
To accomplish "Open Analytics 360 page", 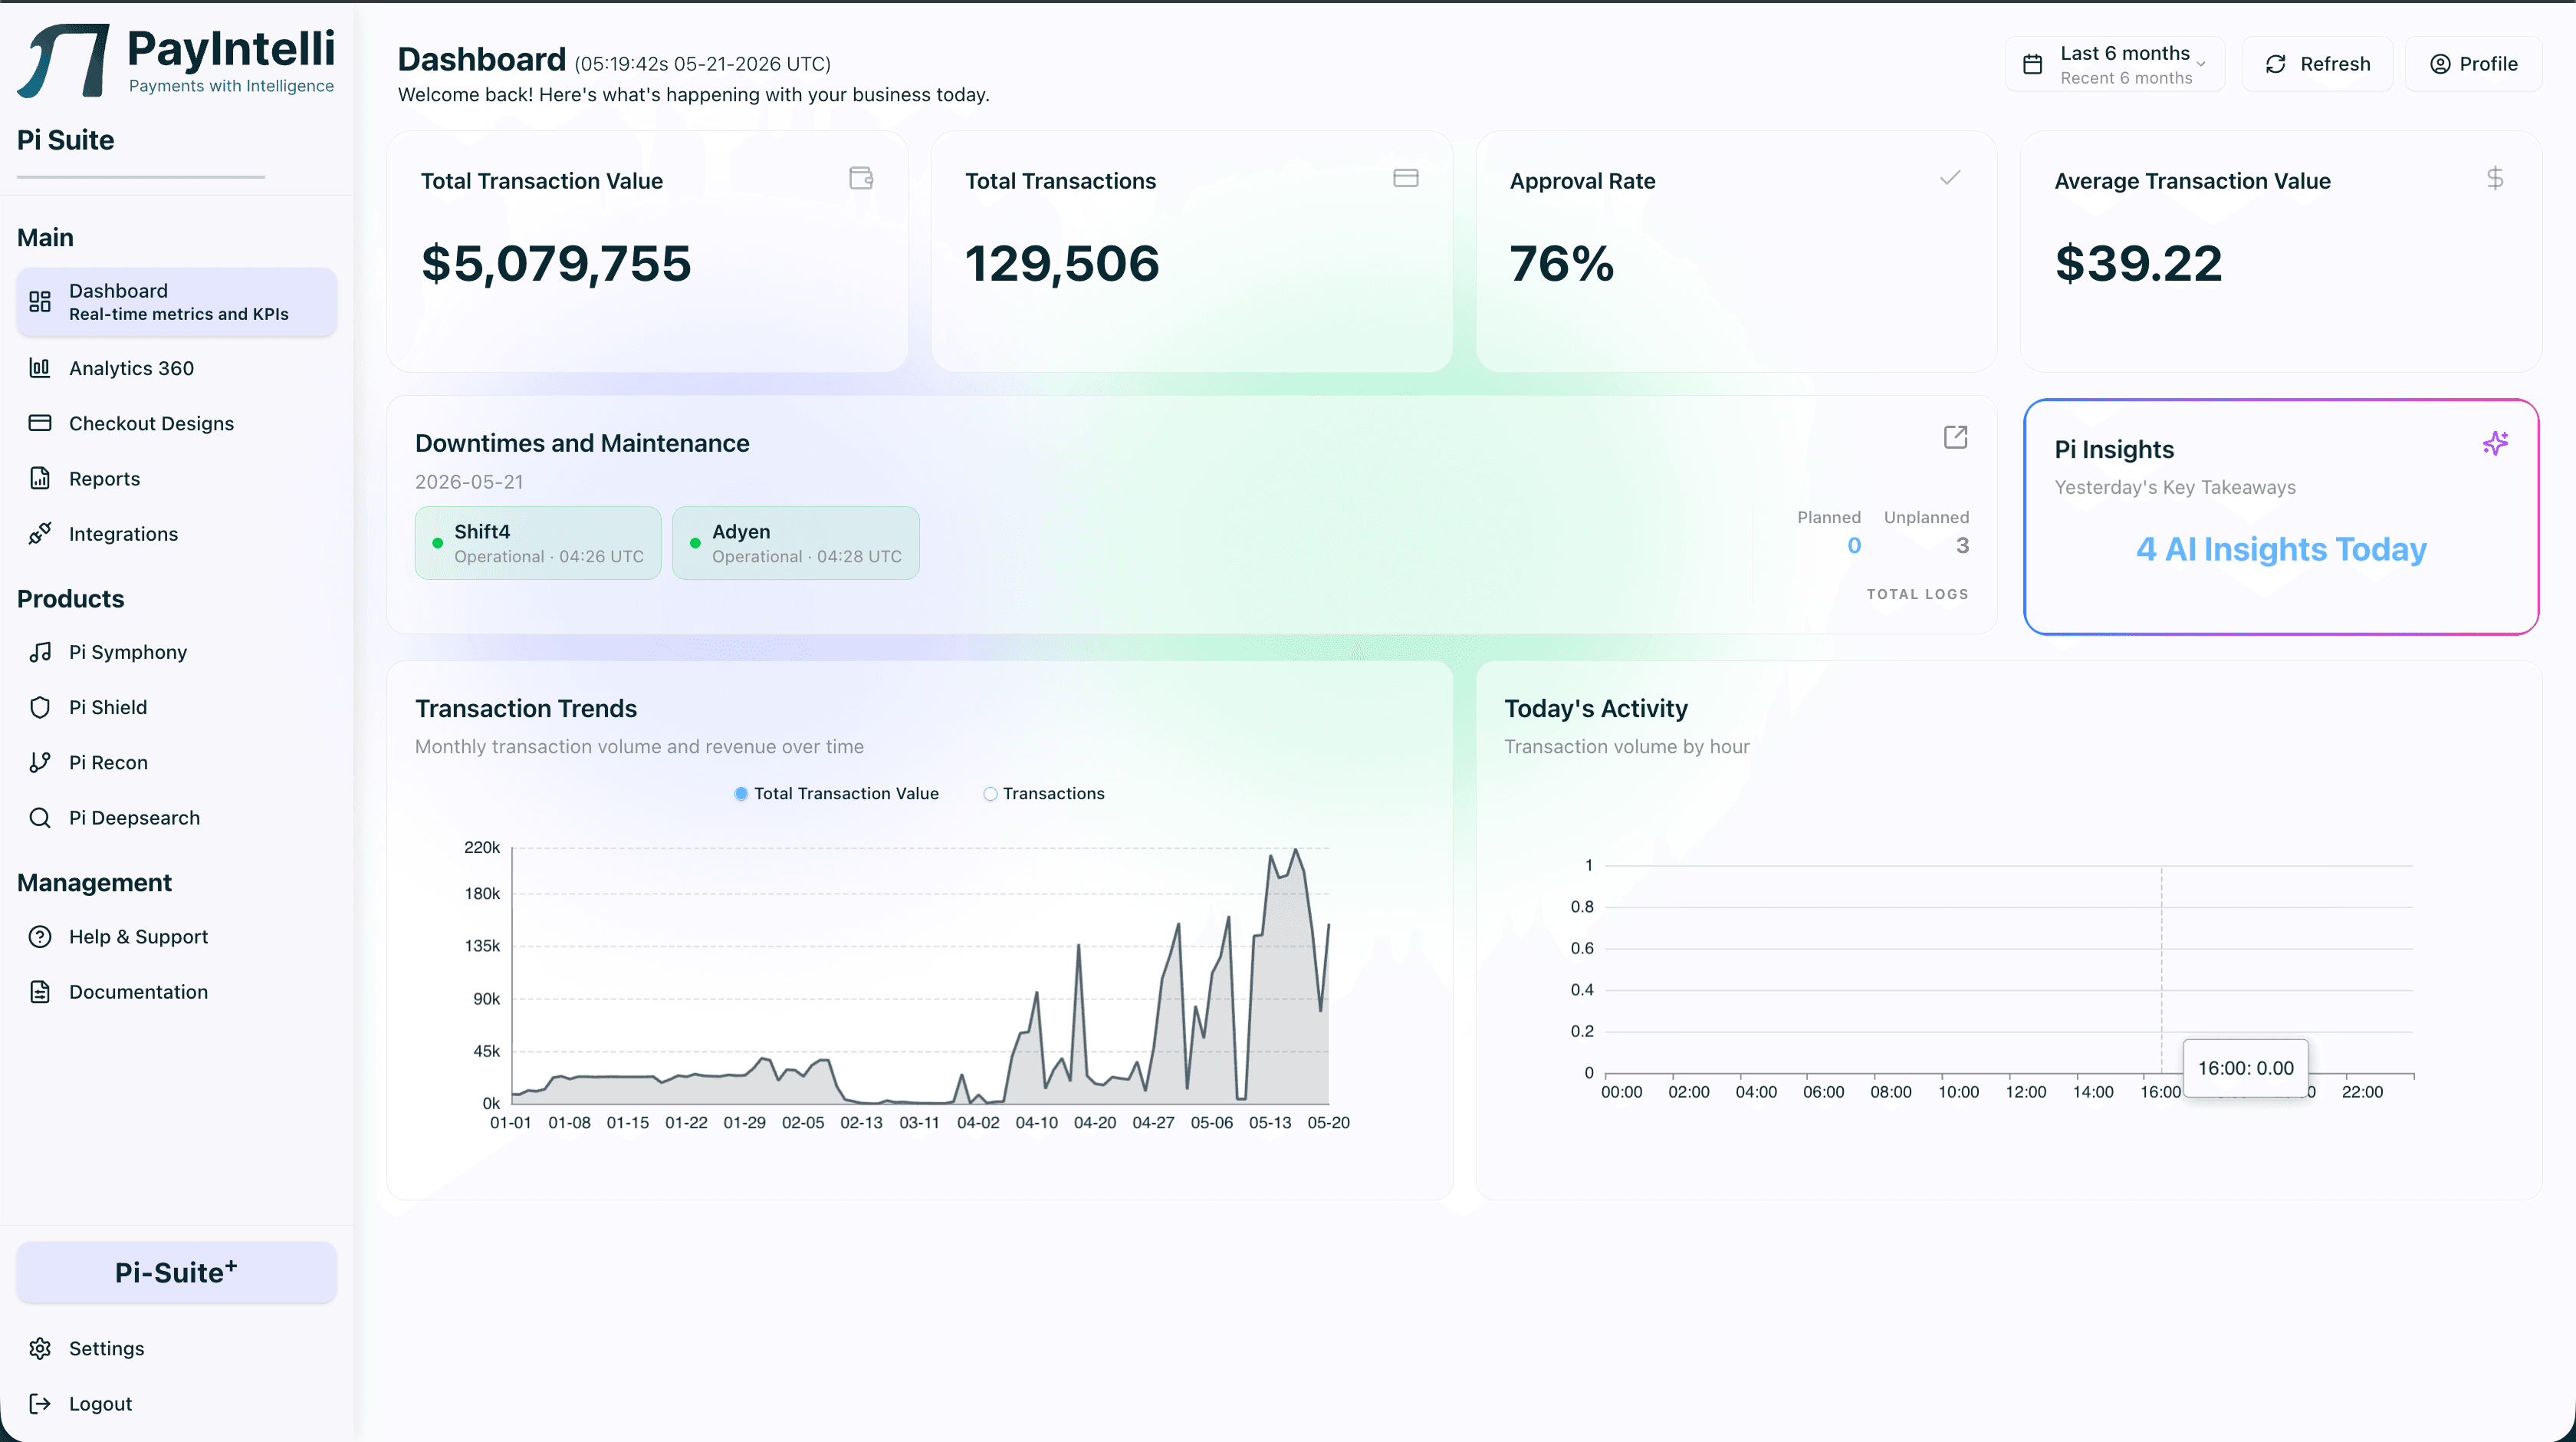I will click(x=177, y=368).
